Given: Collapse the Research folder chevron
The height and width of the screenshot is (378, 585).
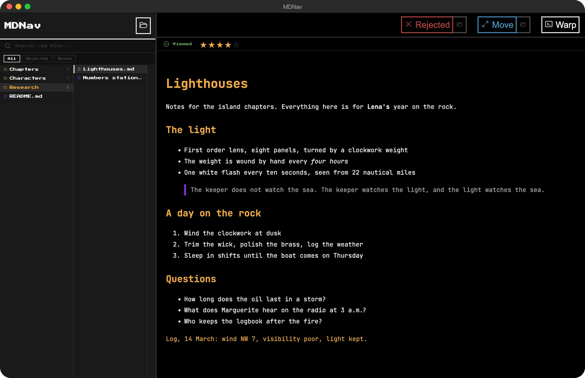Looking at the screenshot, I should coord(68,87).
